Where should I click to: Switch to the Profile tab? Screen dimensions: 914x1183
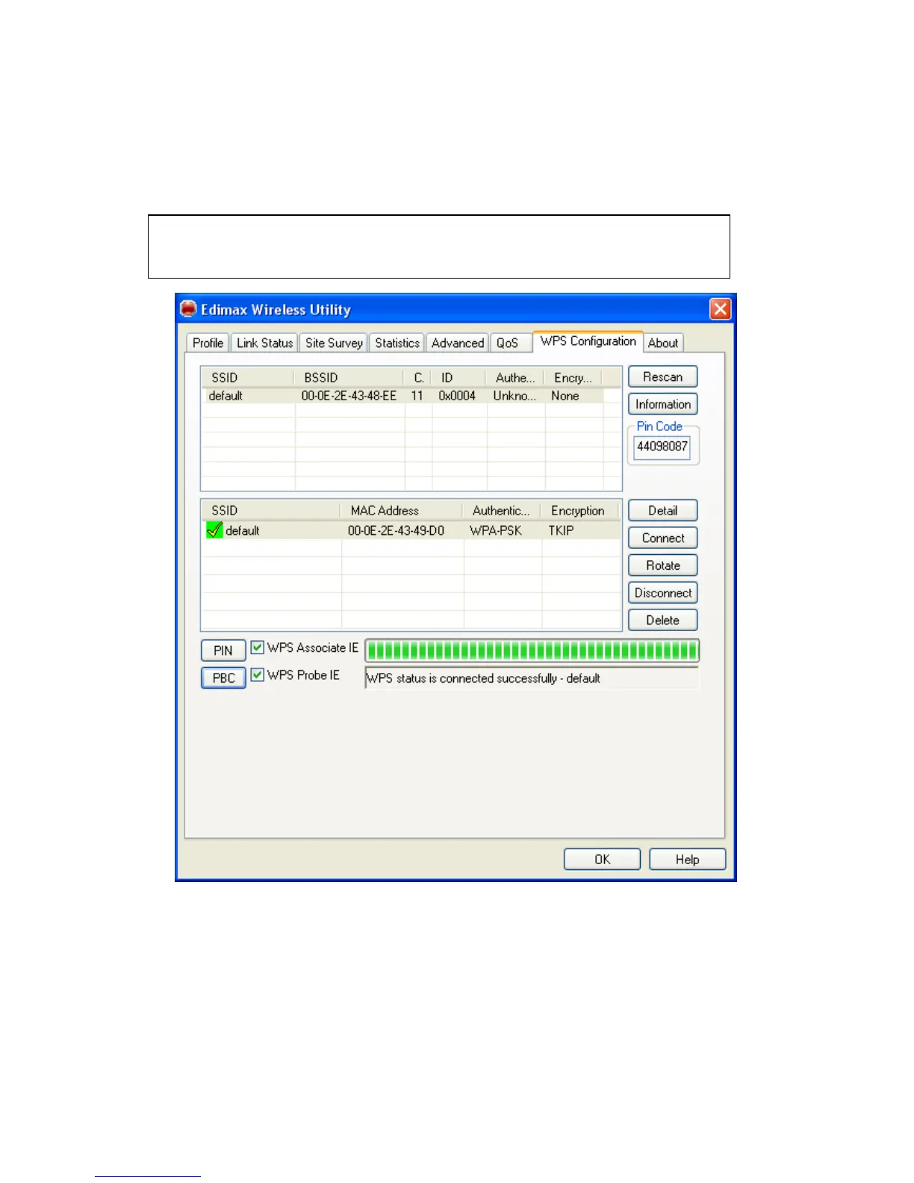[208, 343]
